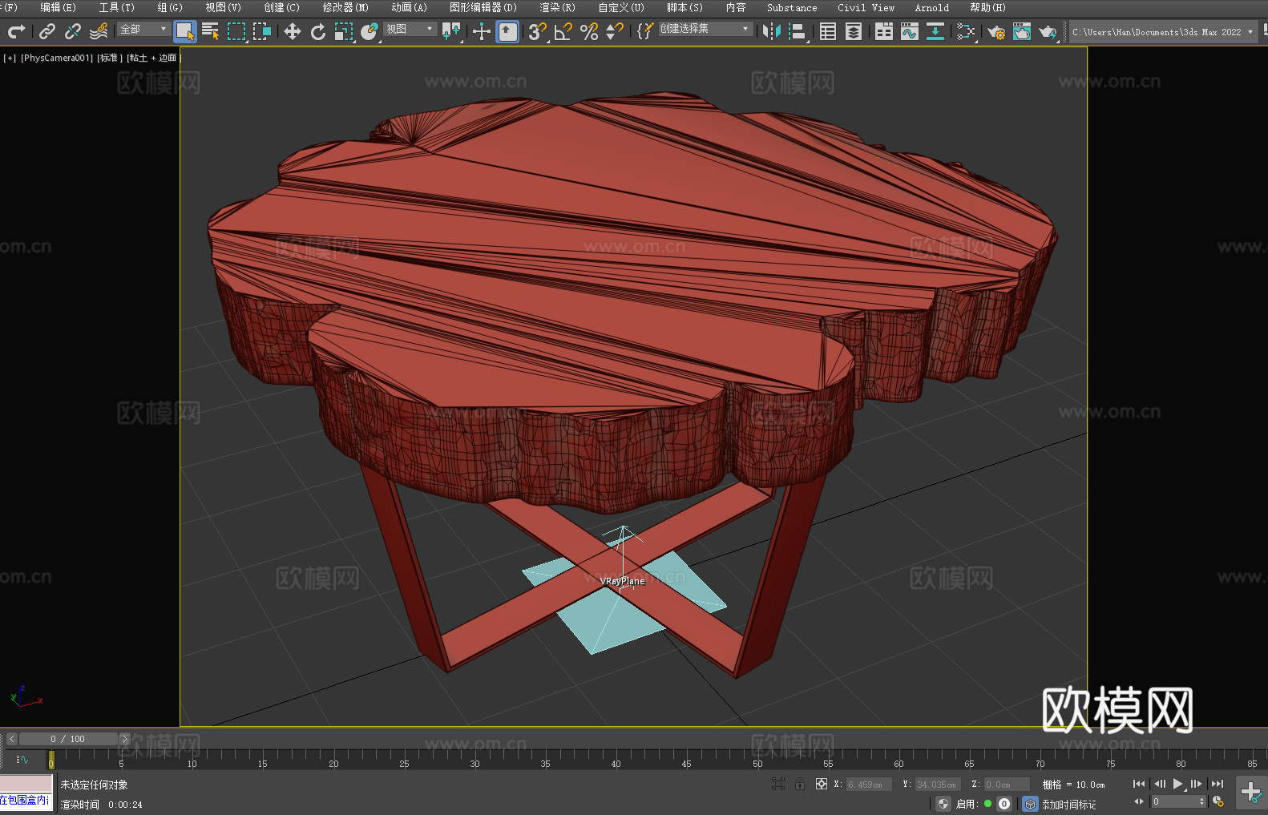This screenshot has height=815, width=1268.
Task: Open the Curve Editor icon
Action: [x=910, y=31]
